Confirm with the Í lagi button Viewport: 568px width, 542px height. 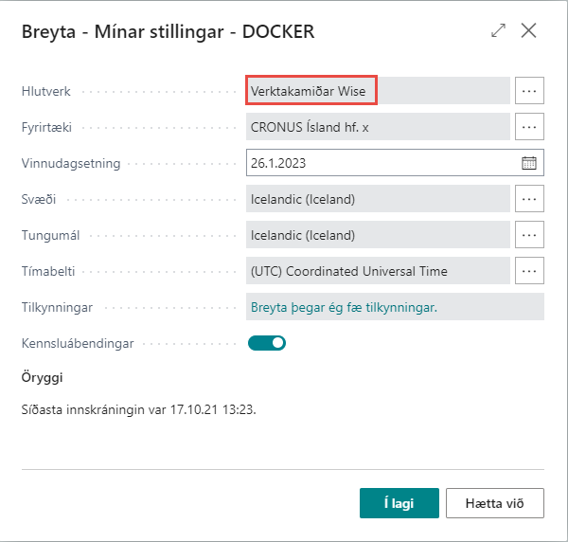pos(399,503)
